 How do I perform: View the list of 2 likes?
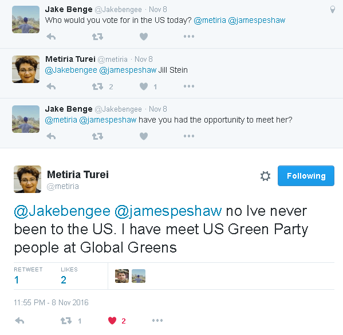pos(69,276)
